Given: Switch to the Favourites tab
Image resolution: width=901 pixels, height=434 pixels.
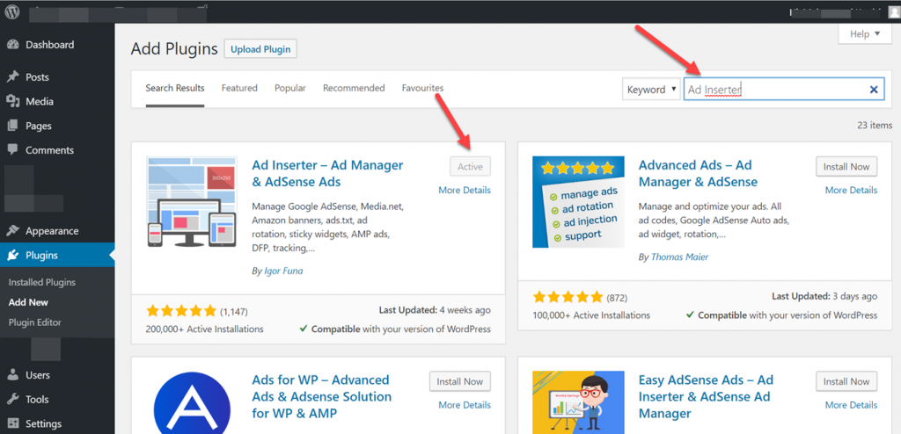Looking at the screenshot, I should click(x=423, y=89).
